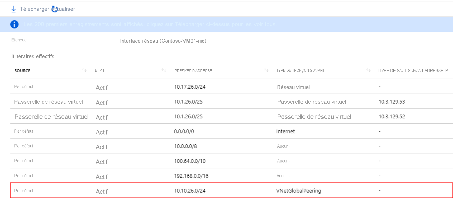Click the ÉTAT column header
Image resolution: width=453 pixels, height=207 pixels.
100,70
